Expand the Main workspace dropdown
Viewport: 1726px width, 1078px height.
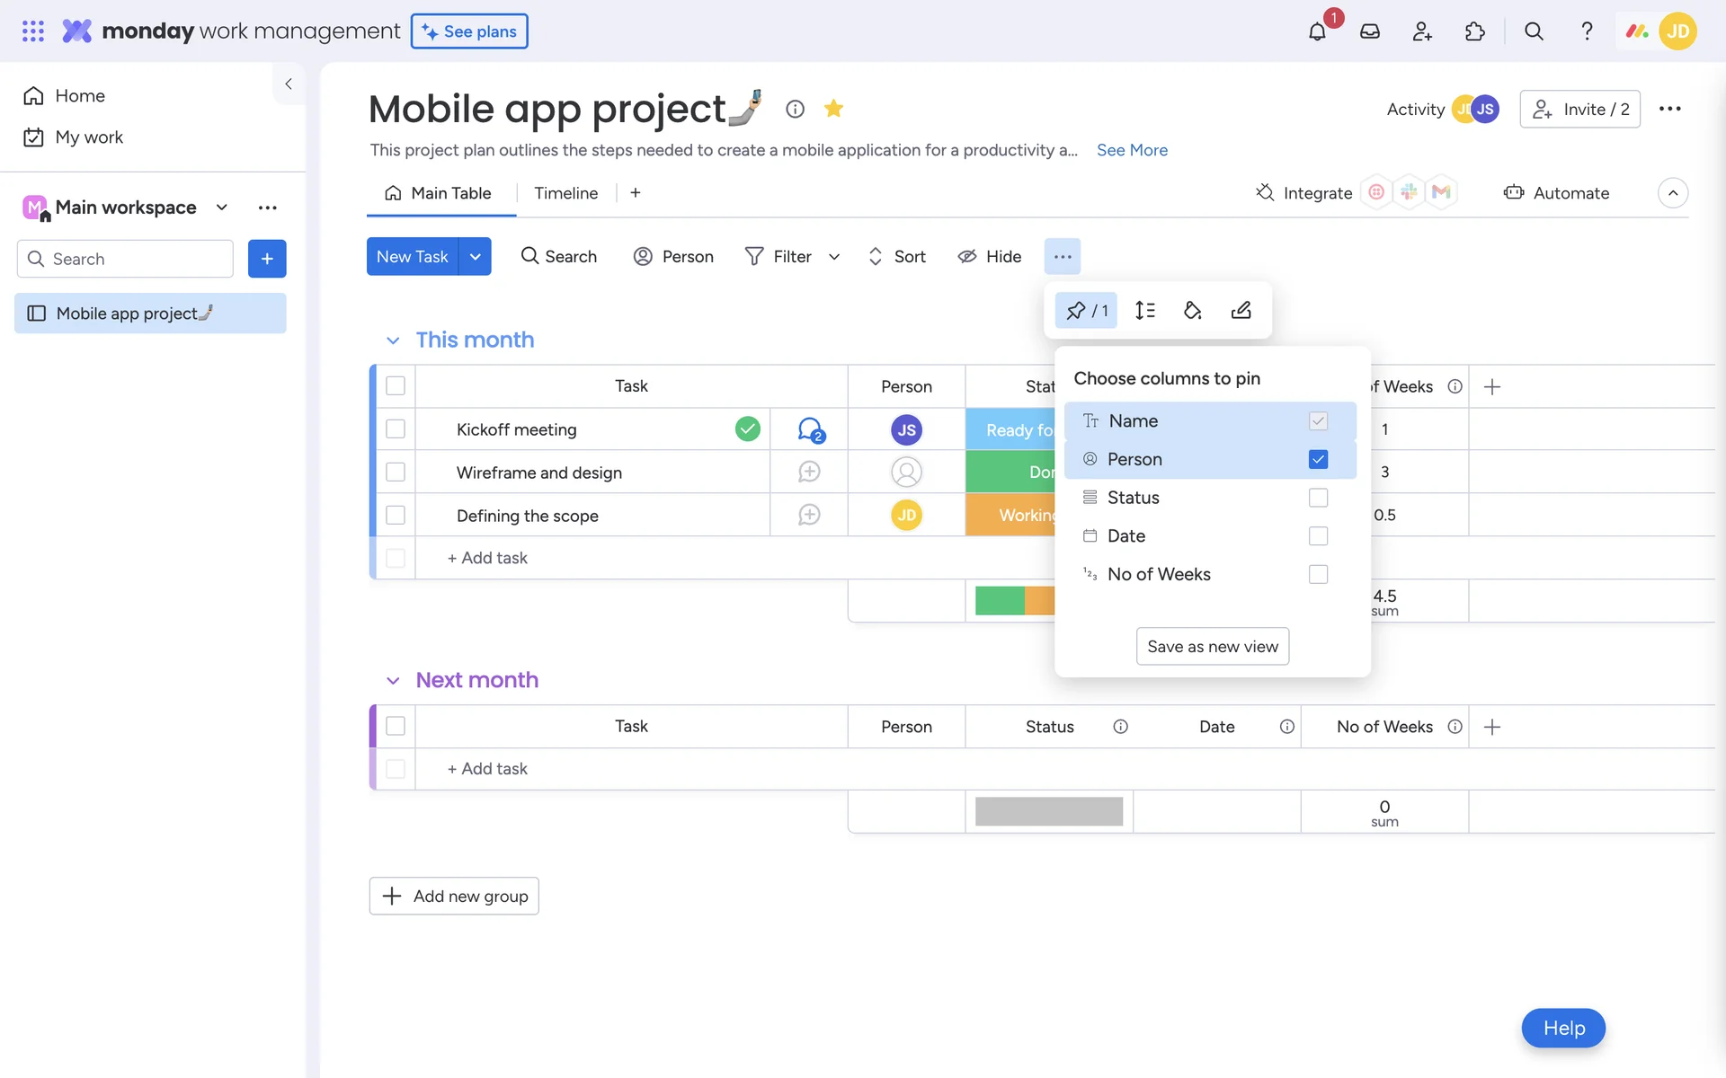point(222,208)
